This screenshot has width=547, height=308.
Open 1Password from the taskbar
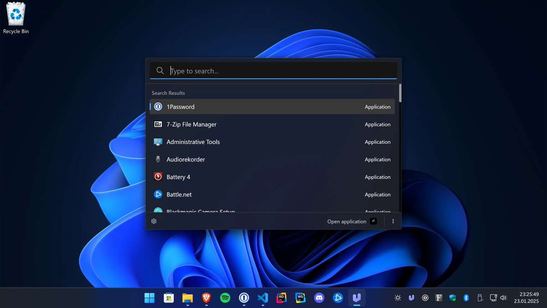point(244,298)
